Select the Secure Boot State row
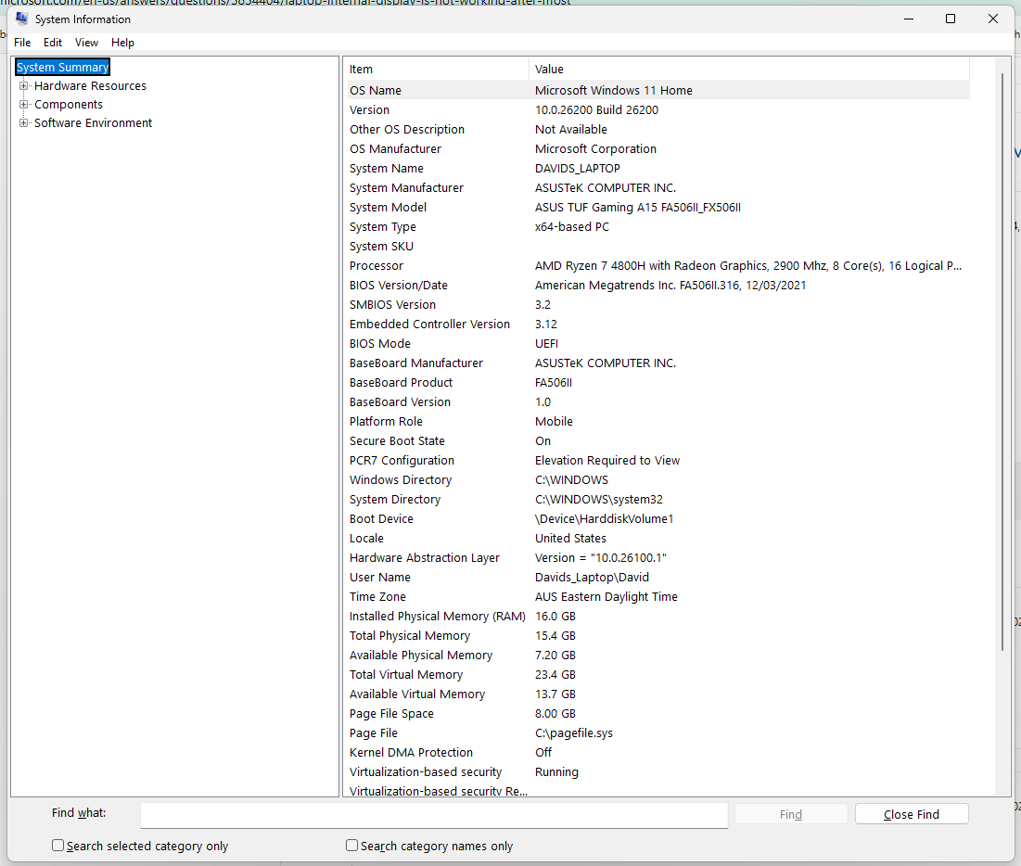1021x866 pixels. click(657, 440)
